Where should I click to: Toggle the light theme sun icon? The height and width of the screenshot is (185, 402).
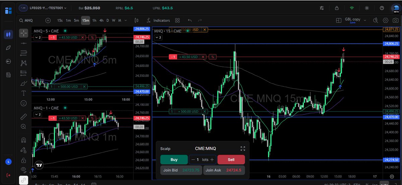[x=367, y=8]
